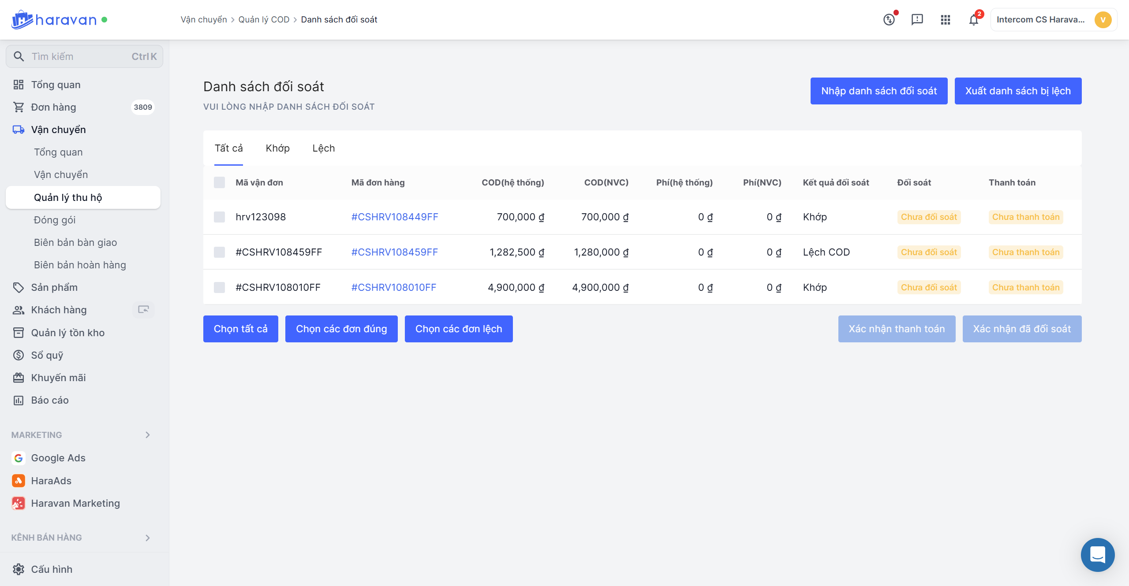Open HaraAds in the sidebar
1129x586 pixels.
[x=51, y=481]
